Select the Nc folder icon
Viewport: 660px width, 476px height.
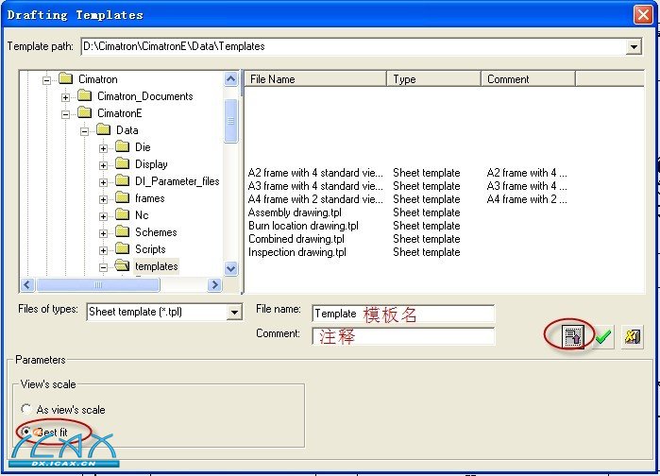(123, 214)
